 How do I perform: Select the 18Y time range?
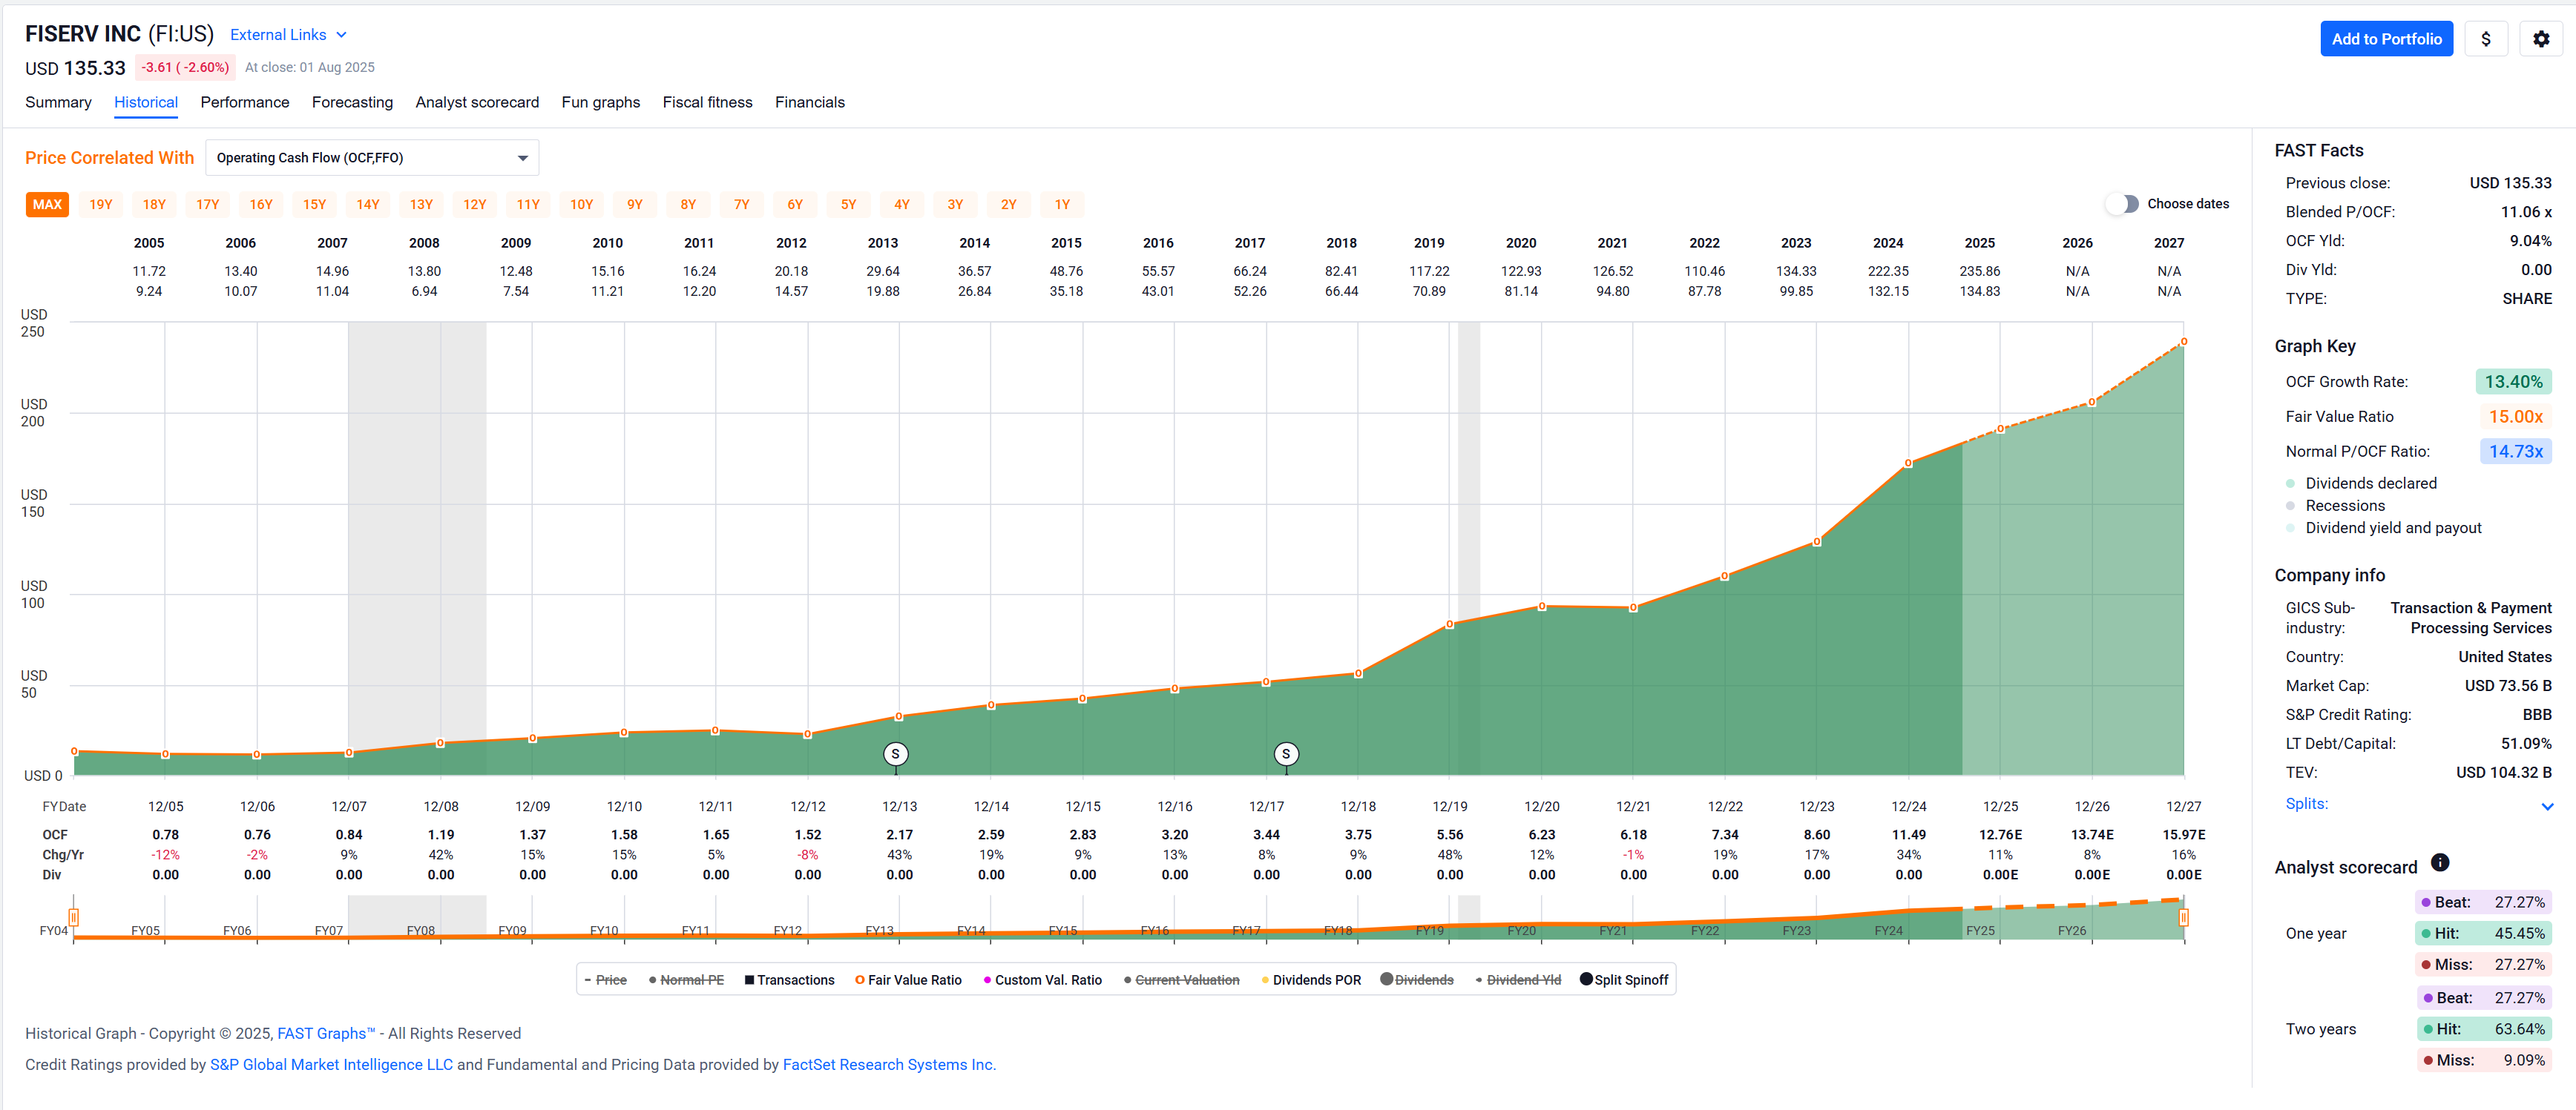pos(154,205)
